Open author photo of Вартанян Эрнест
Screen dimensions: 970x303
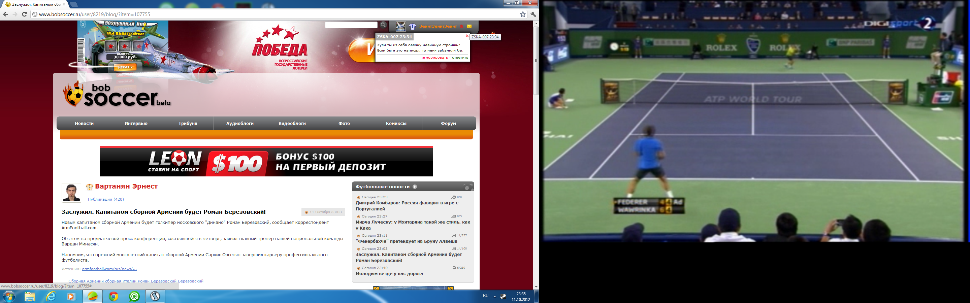(x=71, y=193)
